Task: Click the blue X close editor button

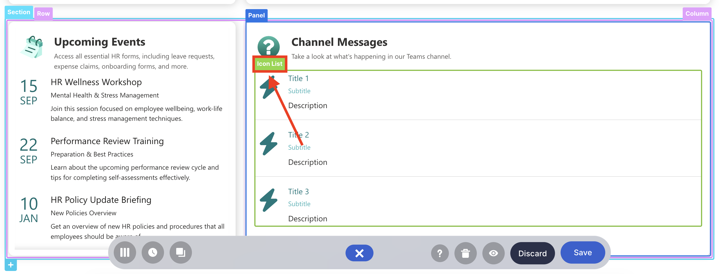Action: (359, 253)
